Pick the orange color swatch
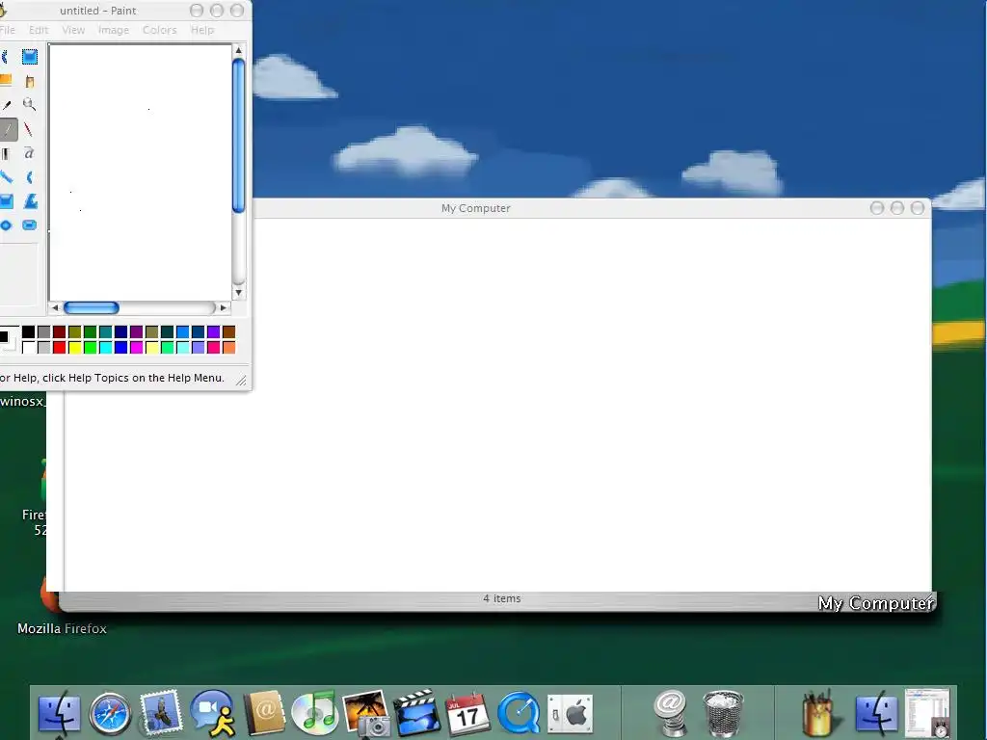The image size is (987, 740). pyautogui.click(x=229, y=347)
